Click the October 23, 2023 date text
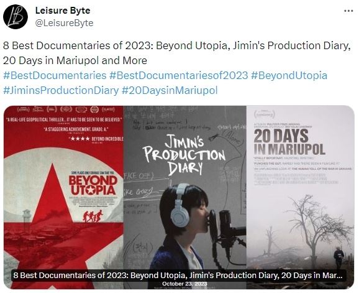Screen dimensions: 359x293 [184, 284]
